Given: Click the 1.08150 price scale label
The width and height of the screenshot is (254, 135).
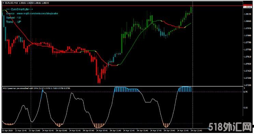Looking at the screenshot, I should tap(248, 14).
